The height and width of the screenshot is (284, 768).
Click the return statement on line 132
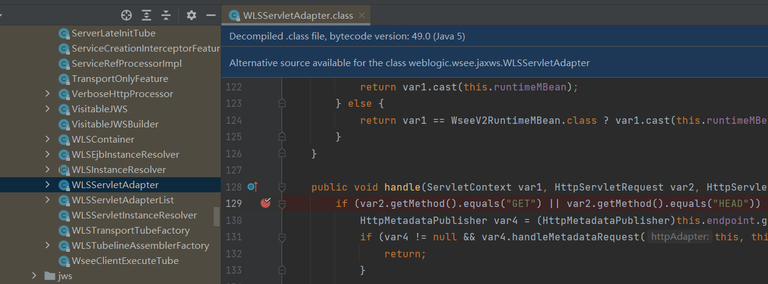click(406, 253)
